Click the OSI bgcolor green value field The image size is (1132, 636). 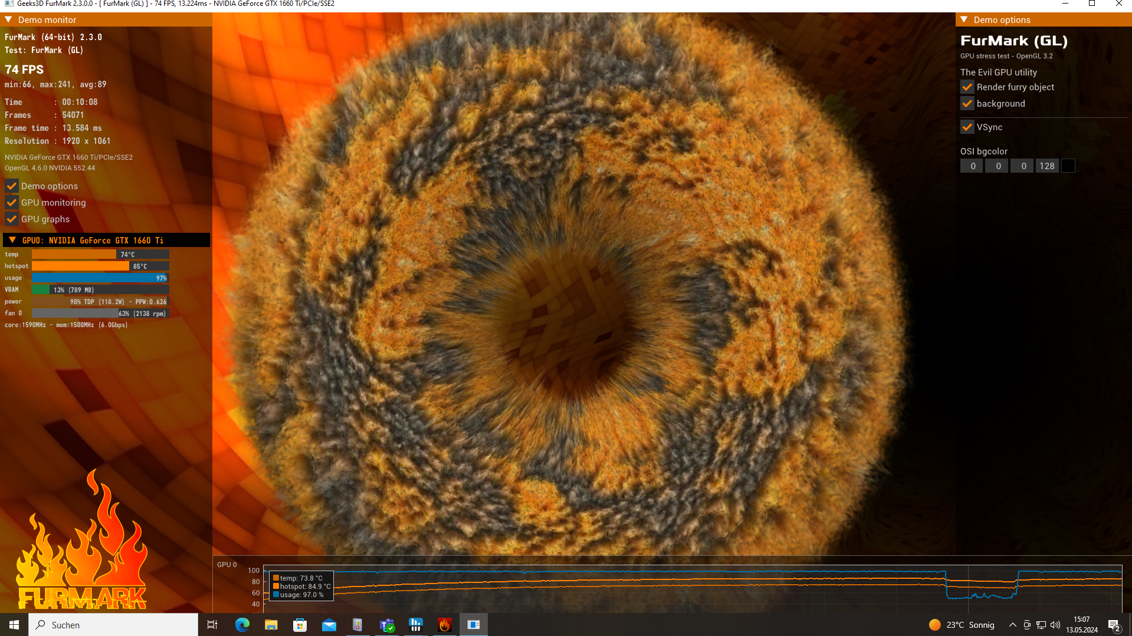pos(998,166)
